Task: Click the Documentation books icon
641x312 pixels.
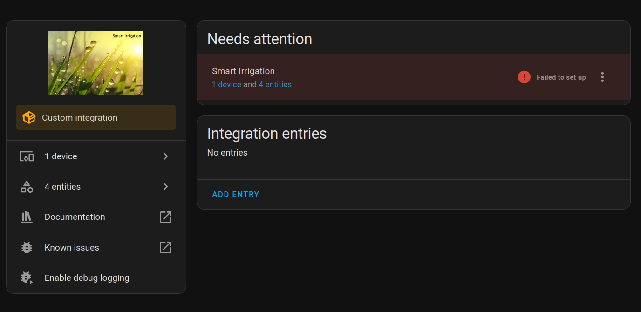Action: click(27, 217)
